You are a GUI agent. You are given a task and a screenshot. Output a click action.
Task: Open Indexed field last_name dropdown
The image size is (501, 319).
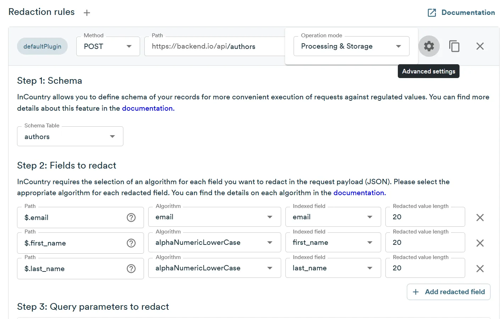tap(333, 268)
